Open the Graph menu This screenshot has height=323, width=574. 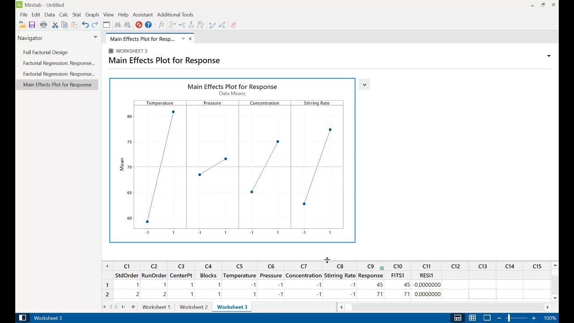tap(92, 15)
